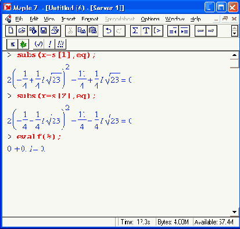The width and height of the screenshot is (240, 229).
Task: Insert a new execution group with the [> icon
Action: [157, 31]
